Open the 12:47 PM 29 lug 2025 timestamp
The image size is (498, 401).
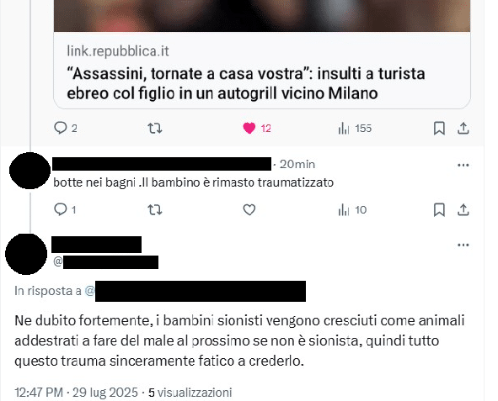click(x=76, y=393)
